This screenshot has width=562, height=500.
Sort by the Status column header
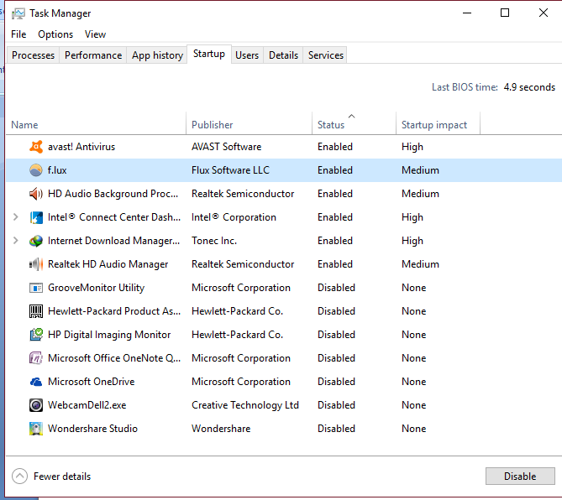[355, 124]
